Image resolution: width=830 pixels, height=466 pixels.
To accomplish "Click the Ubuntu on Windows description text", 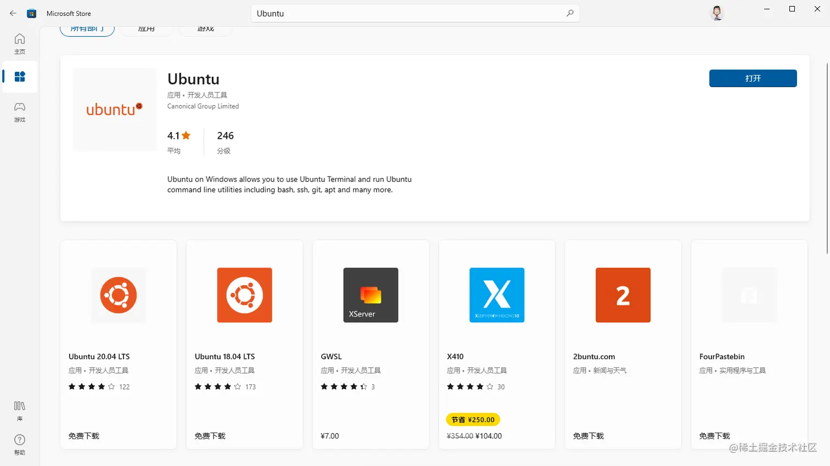I will (x=289, y=185).
